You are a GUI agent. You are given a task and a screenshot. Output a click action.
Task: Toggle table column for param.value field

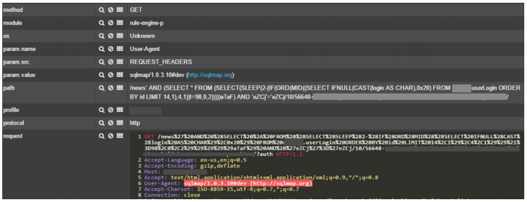[120, 75]
